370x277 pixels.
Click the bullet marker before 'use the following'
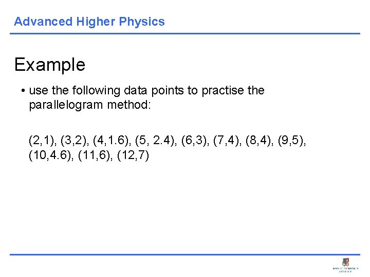pyautogui.click(x=24, y=91)
